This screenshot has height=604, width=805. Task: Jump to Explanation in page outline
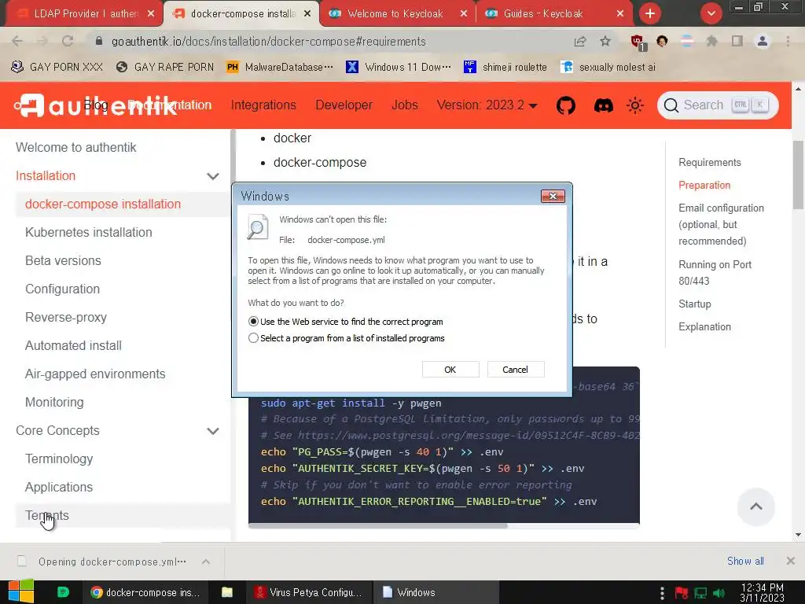tap(704, 326)
